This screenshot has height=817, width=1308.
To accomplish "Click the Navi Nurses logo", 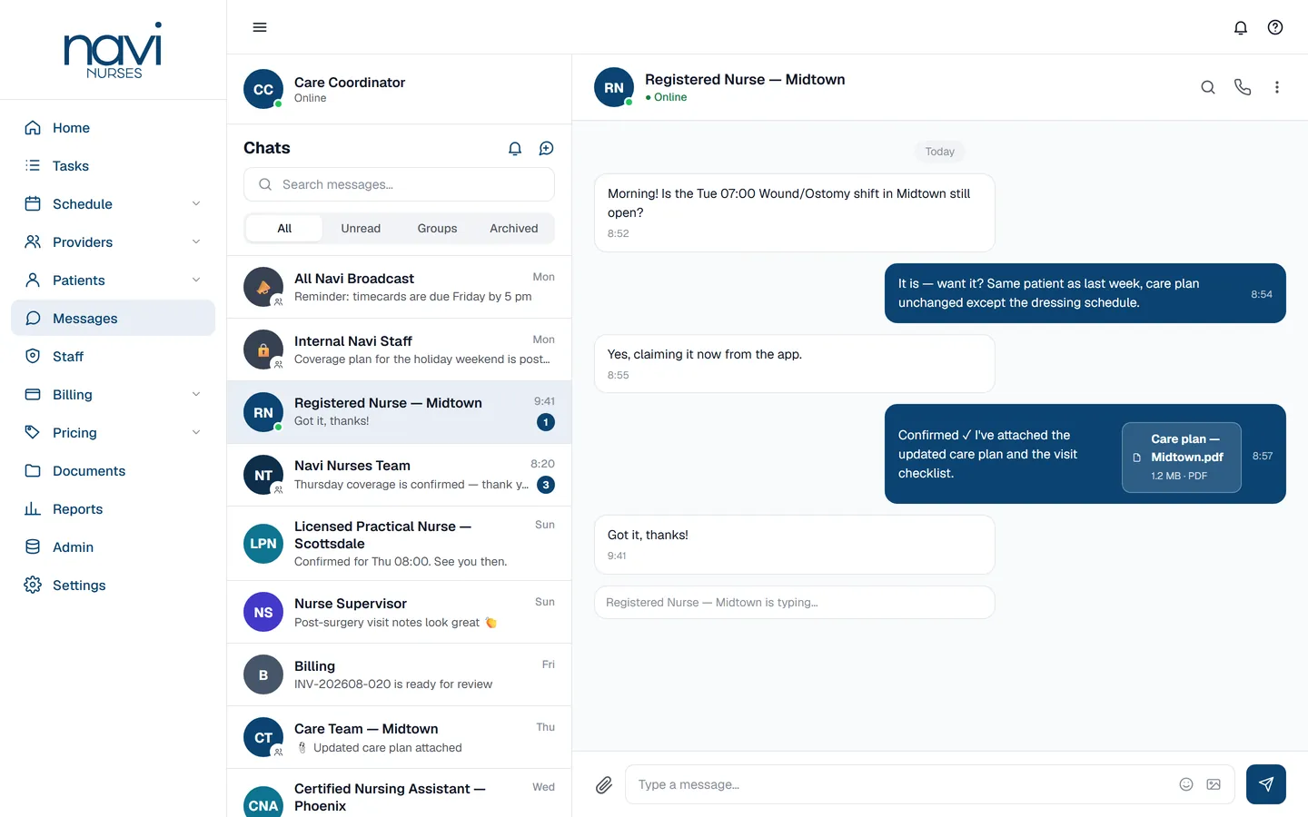I will click(114, 50).
